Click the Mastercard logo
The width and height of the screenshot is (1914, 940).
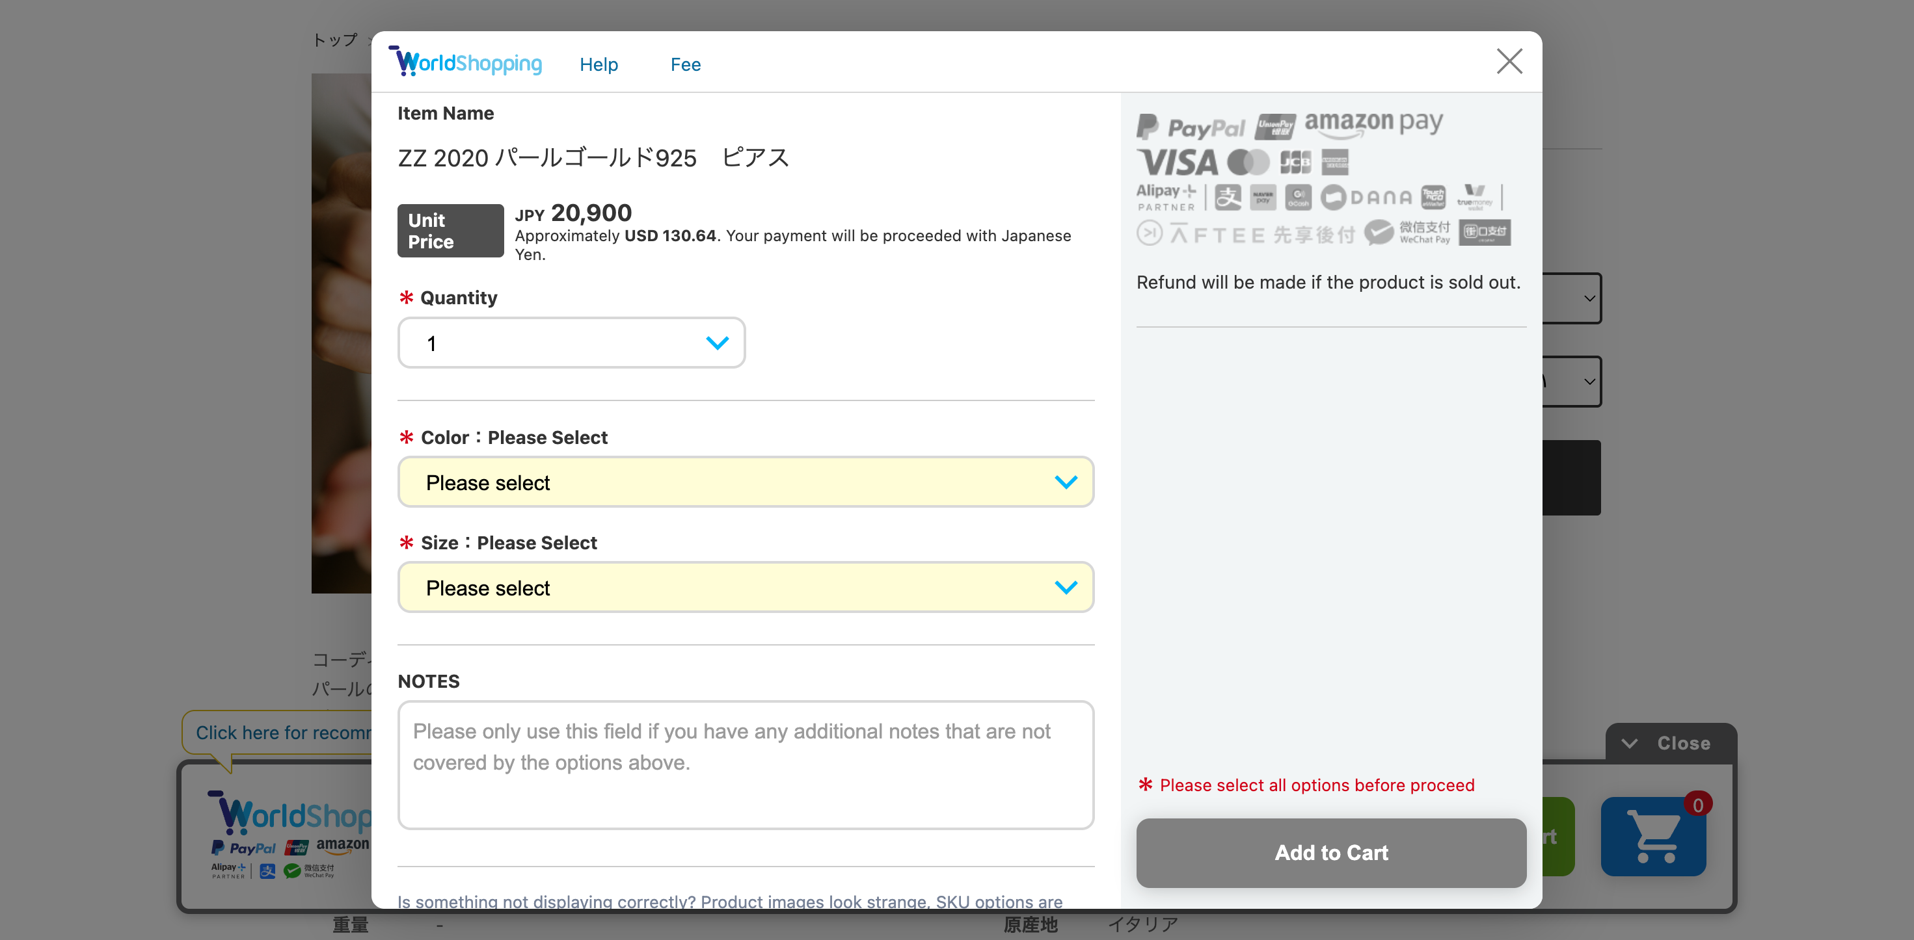click(1248, 162)
